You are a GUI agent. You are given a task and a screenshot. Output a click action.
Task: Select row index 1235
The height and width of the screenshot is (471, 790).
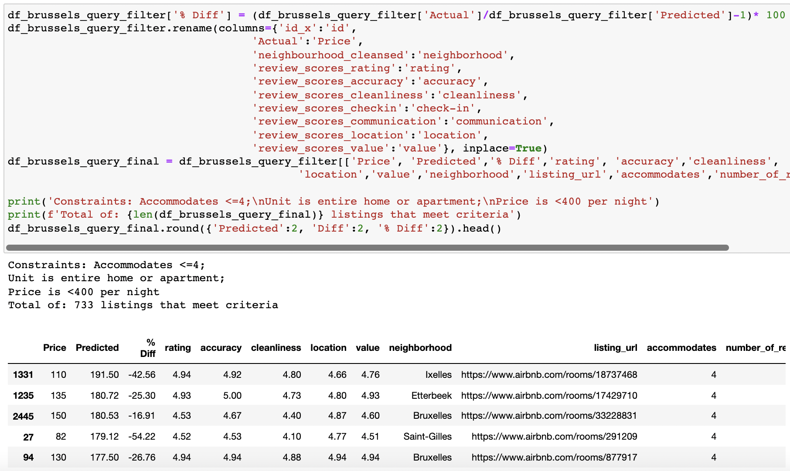click(23, 396)
